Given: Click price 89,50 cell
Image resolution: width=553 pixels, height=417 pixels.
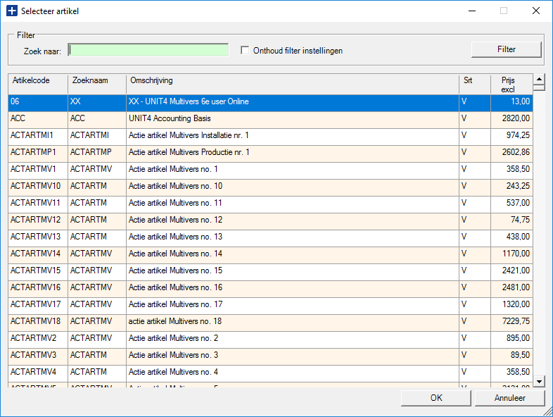Looking at the screenshot, I should pos(511,355).
